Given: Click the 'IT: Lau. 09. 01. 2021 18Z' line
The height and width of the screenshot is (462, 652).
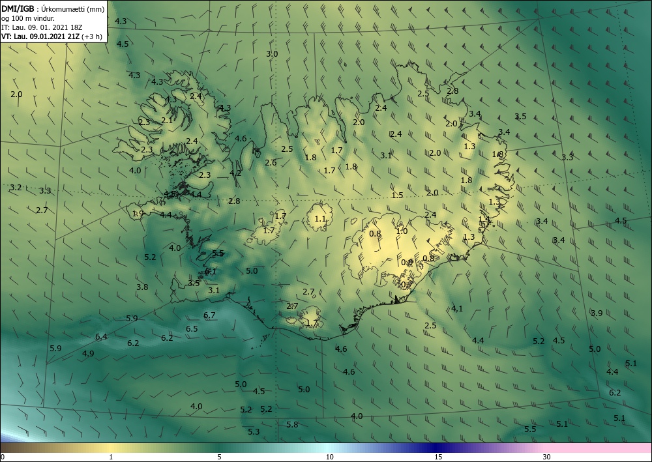Looking at the screenshot, I should click(42, 27).
